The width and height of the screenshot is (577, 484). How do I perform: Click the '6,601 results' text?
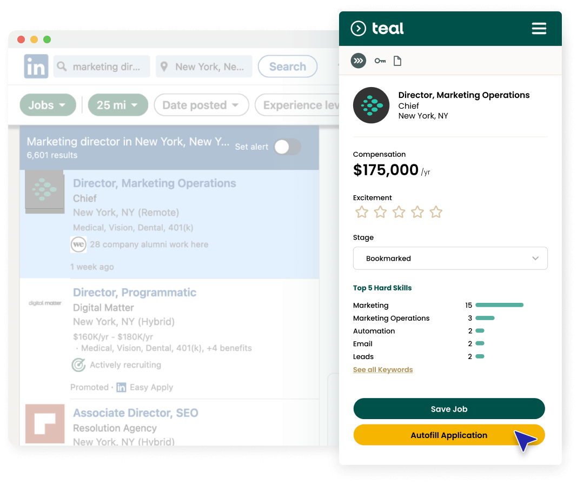pos(52,155)
